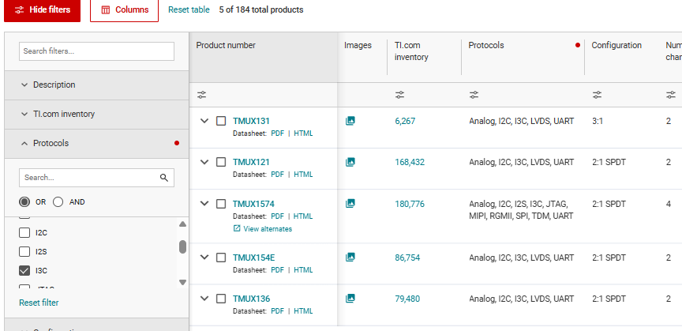Uncheck the I3C protocol checkbox
Screen dimensions: 682x331
coord(24,270)
